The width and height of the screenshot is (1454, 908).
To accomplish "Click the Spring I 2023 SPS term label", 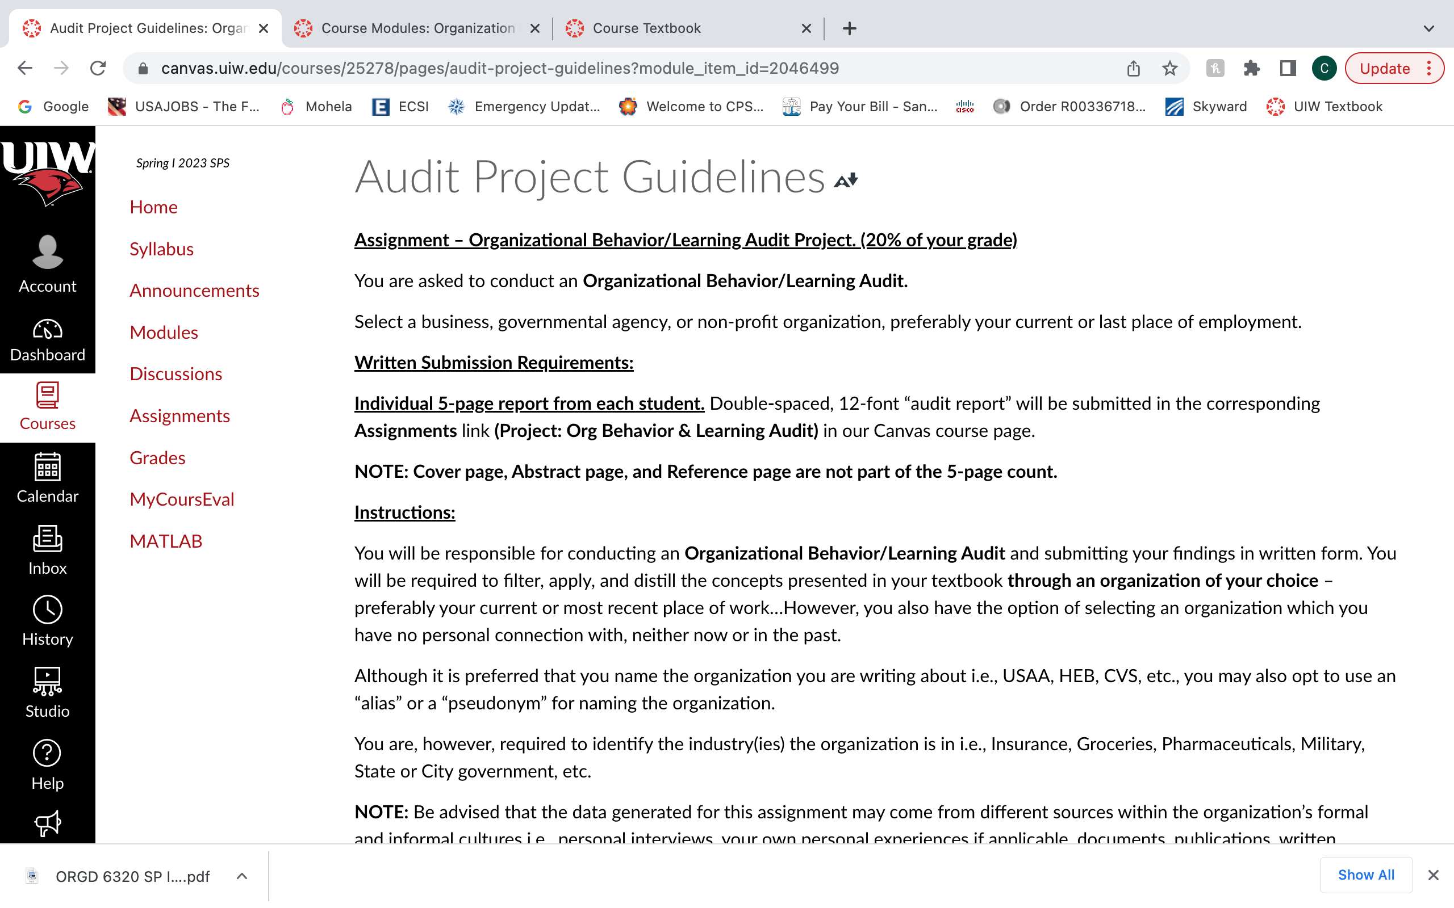I will pos(183,163).
